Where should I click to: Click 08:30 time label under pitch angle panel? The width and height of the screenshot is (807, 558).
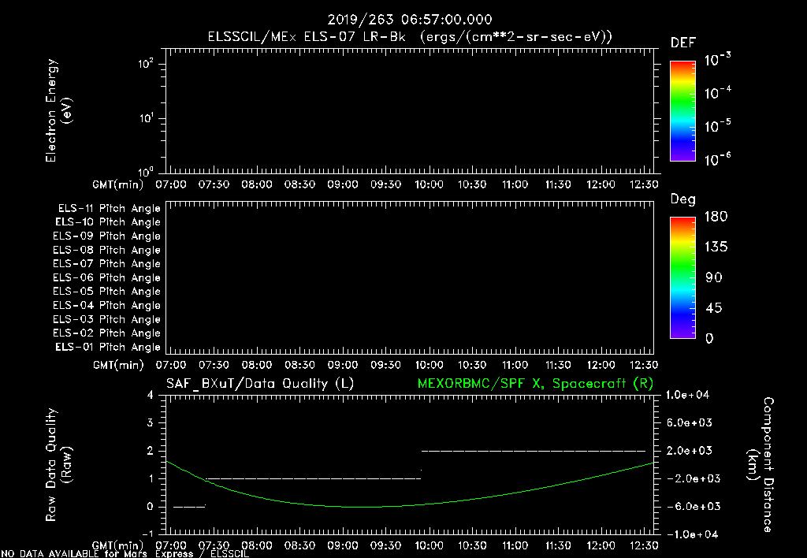pyautogui.click(x=300, y=365)
